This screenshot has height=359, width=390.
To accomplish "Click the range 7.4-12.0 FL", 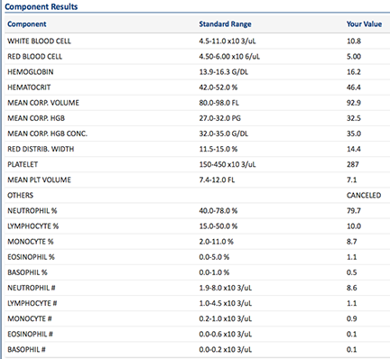I will (217, 179).
